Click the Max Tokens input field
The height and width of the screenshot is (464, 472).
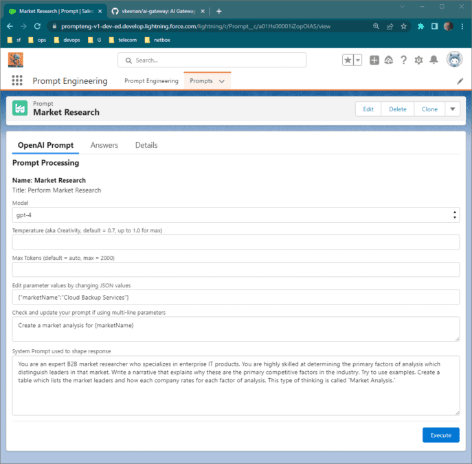pos(236,269)
